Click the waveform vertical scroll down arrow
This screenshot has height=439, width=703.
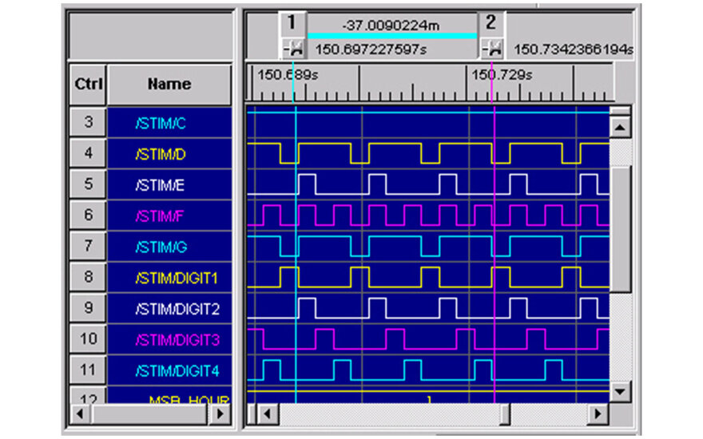pos(620,391)
